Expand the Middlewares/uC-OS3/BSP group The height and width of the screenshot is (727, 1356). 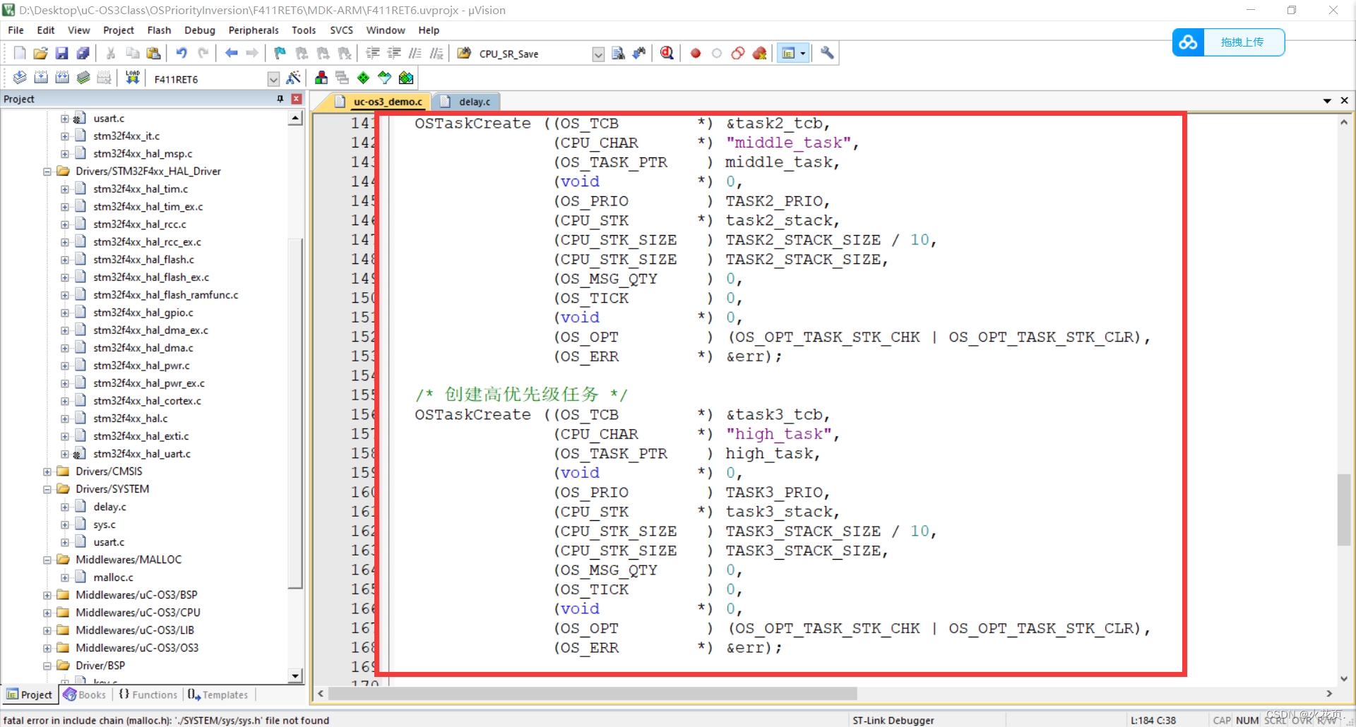pyautogui.click(x=47, y=595)
